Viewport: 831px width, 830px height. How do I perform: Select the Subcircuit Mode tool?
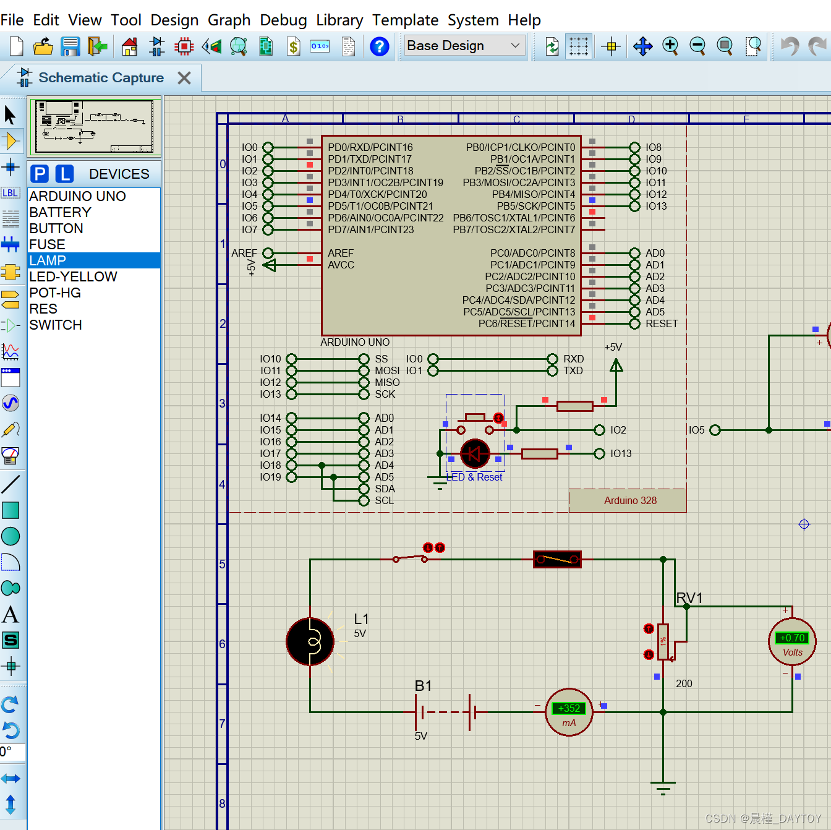[11, 272]
